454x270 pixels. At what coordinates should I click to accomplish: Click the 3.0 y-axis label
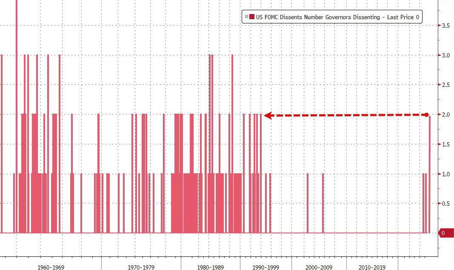445,55
